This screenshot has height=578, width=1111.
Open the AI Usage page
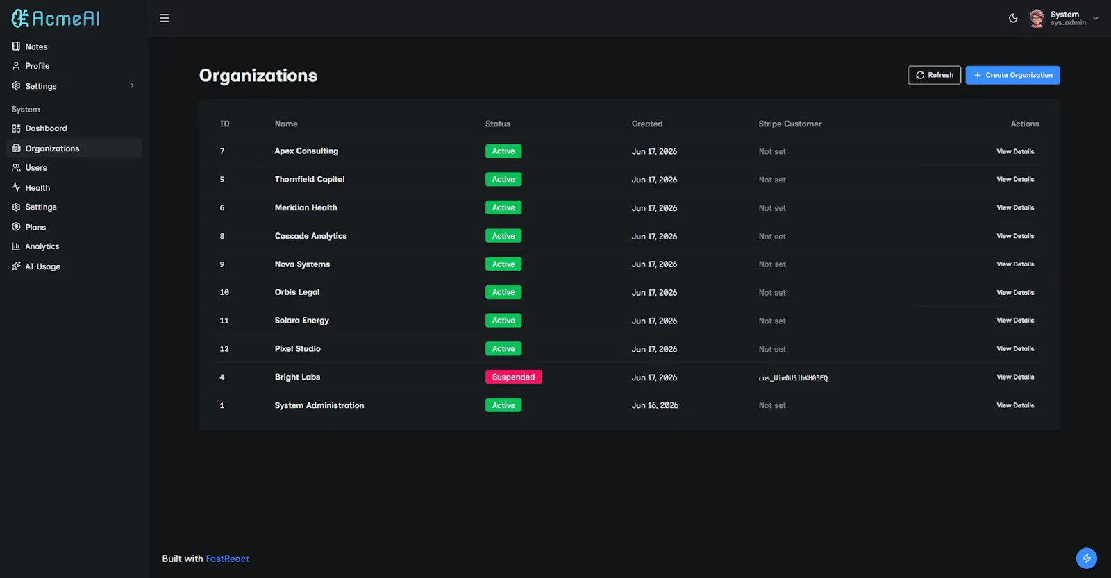coord(74,266)
